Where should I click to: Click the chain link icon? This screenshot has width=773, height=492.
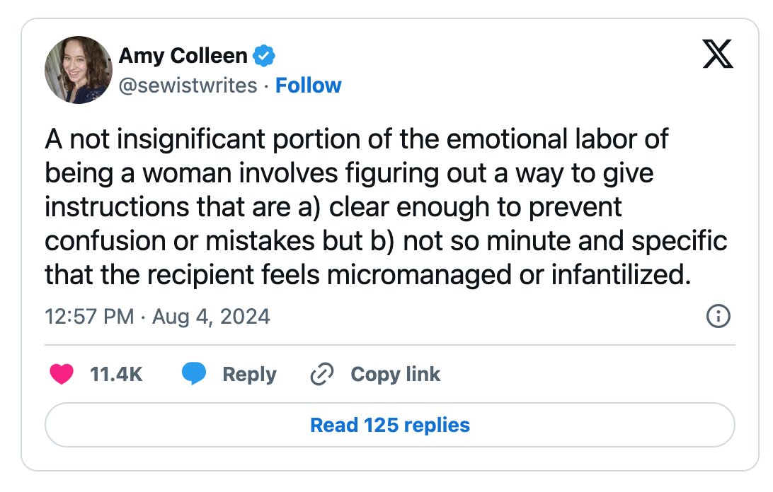[322, 374]
